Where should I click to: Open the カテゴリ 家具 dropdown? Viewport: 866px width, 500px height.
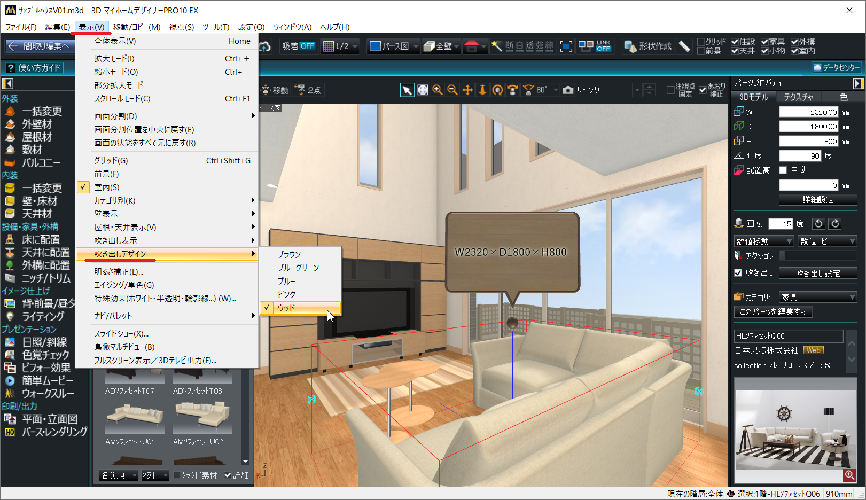[x=818, y=298]
